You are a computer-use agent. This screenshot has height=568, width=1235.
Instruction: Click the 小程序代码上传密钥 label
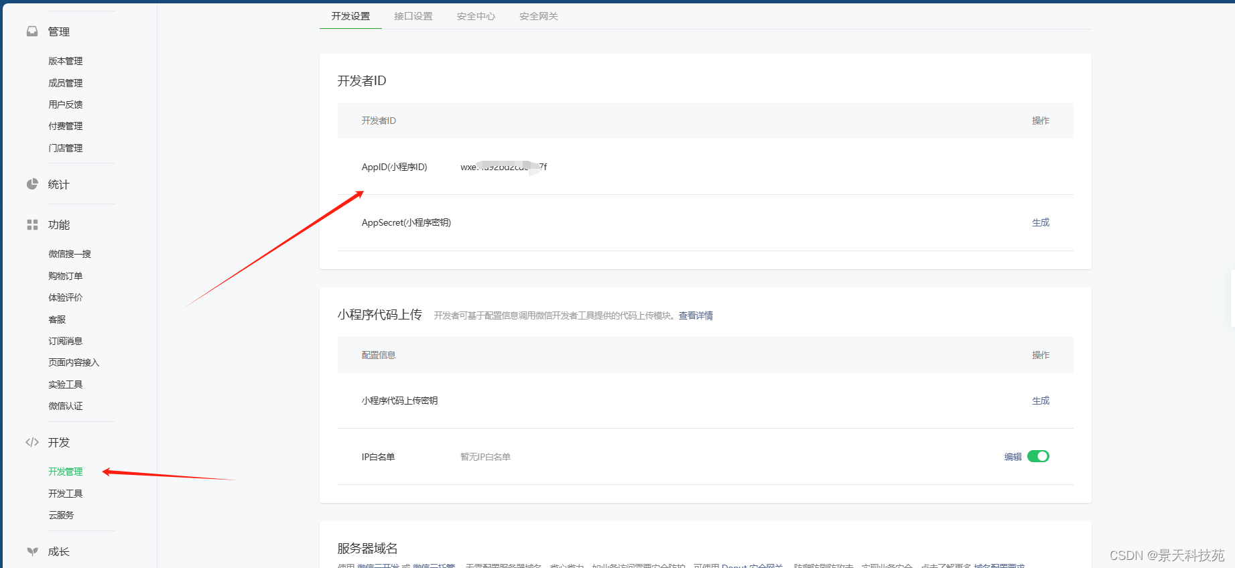[399, 401]
